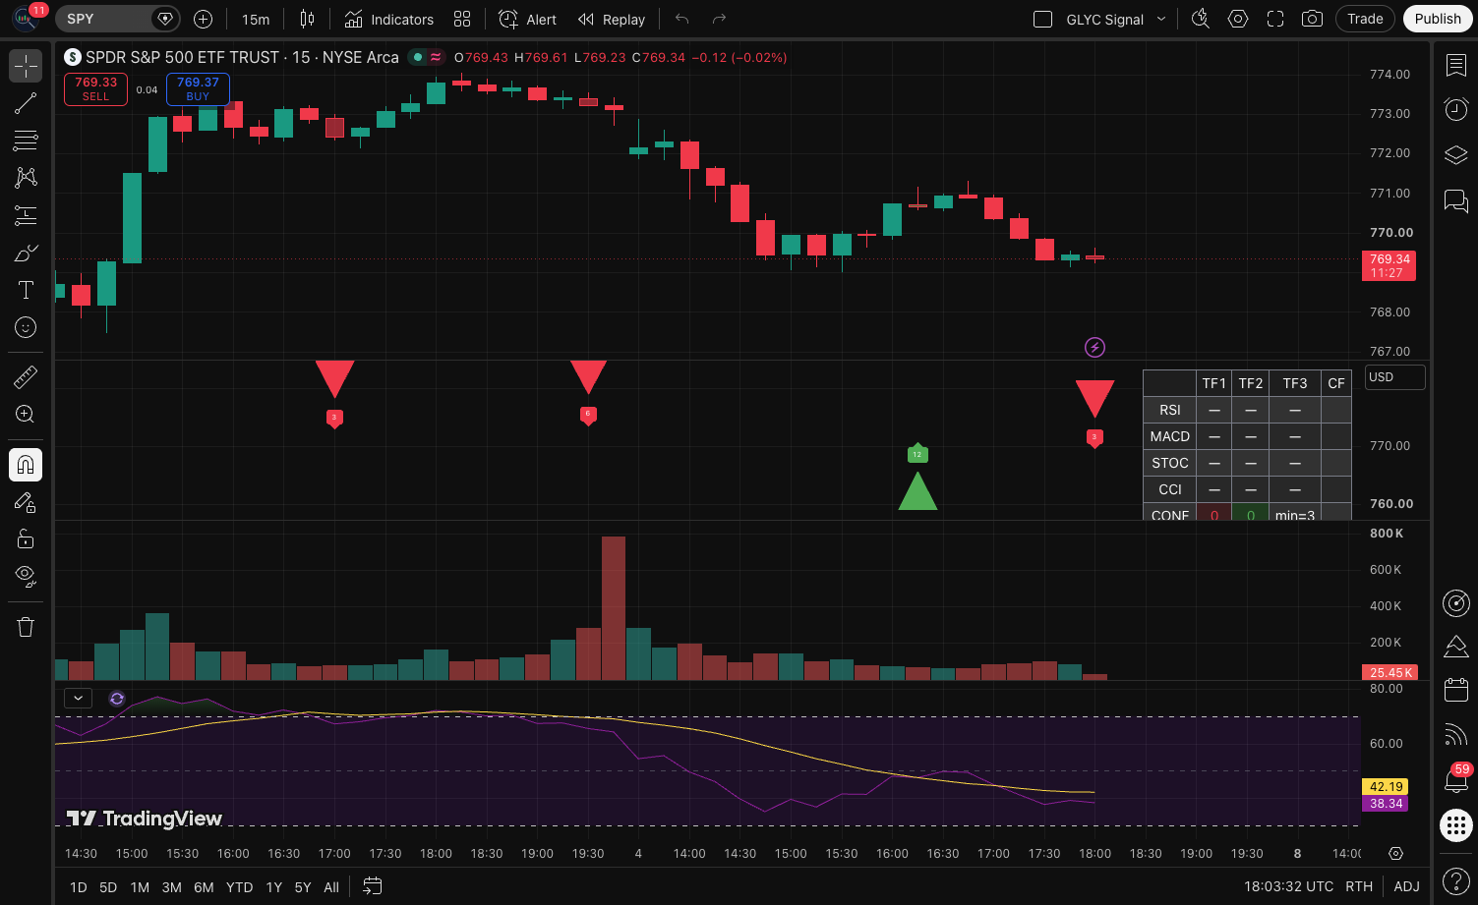This screenshot has height=905, width=1478.
Task: Toggle lock all drawing tools
Action: coord(26,538)
